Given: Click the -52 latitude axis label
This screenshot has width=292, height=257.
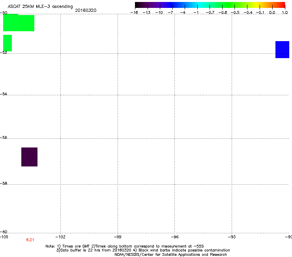Looking at the screenshot, I should click(x=4, y=53).
